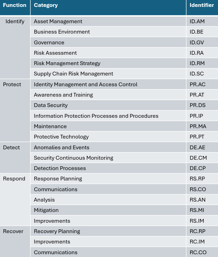Image resolution: width=218 pixels, height=257 pixels.
Task: Click the Identify function cell
Action: point(15,47)
